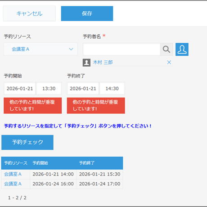Select the cell 2026-01-21 15:30

[x=100, y=174]
